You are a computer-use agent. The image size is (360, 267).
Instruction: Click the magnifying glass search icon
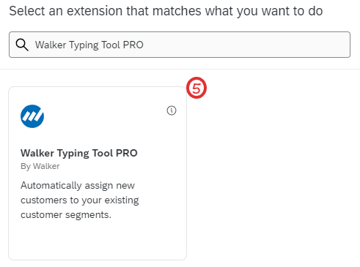pos(22,45)
